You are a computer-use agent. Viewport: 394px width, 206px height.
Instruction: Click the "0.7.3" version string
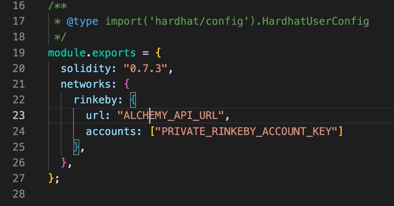pos(145,68)
